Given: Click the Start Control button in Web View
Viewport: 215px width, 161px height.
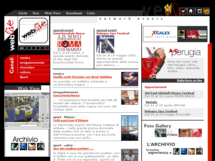Looking at the screenshot, I should point(45,125).
